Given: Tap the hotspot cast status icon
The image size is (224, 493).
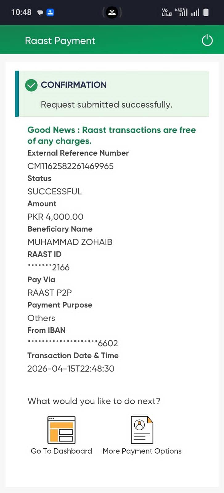Looking at the screenshot, I should coord(112,13).
